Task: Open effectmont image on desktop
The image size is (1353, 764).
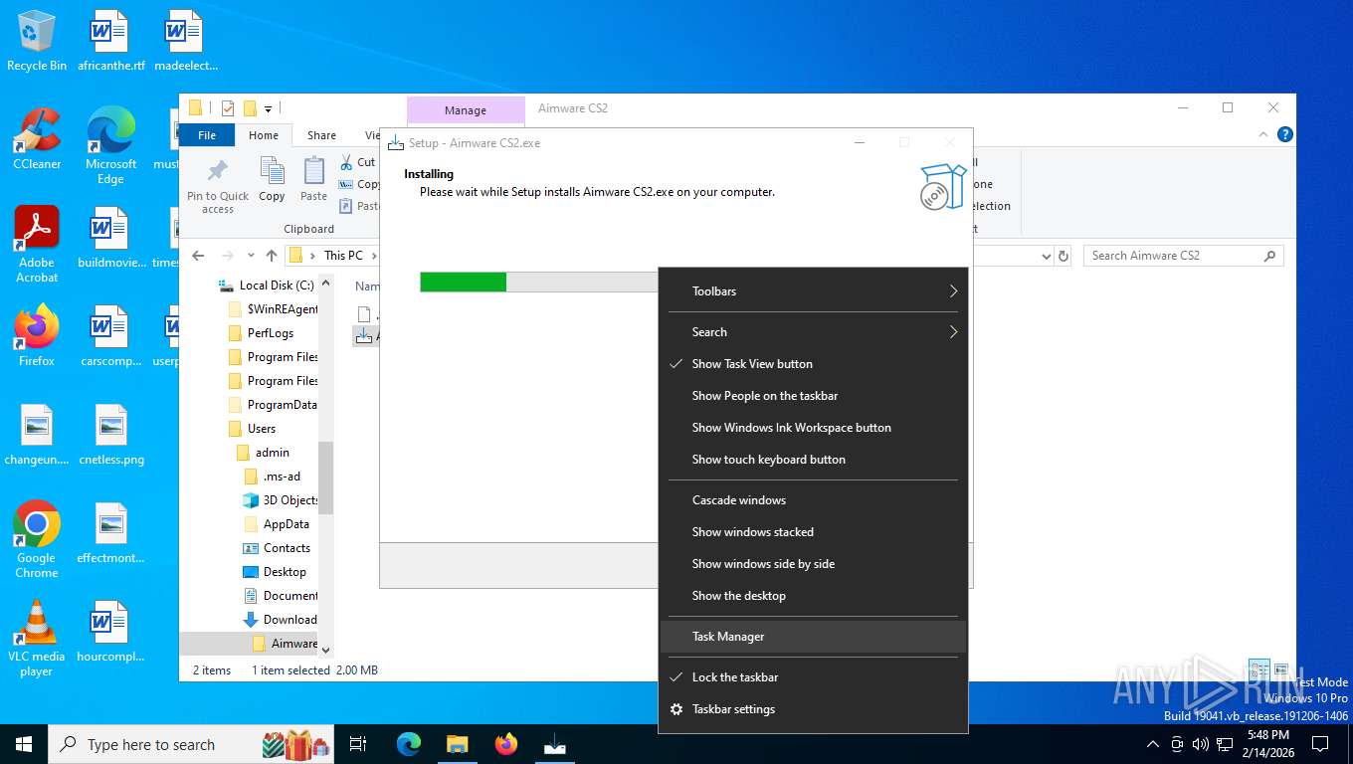Action: 110,533
